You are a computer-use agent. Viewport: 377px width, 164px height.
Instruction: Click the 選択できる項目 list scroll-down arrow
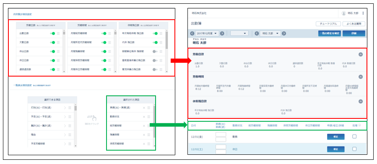pos(76,146)
